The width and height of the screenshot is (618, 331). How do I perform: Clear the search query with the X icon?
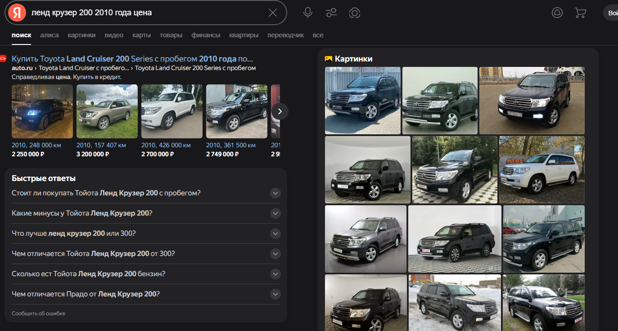coord(273,13)
